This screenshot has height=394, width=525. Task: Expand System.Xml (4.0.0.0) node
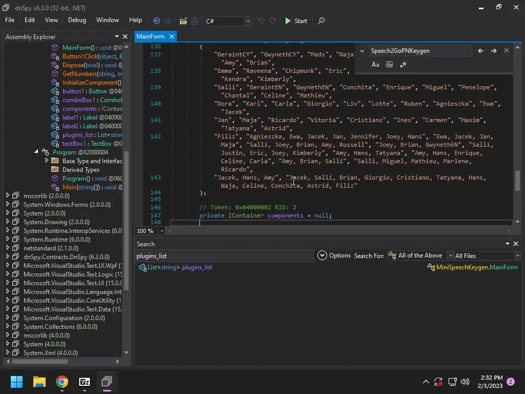(x=8, y=352)
